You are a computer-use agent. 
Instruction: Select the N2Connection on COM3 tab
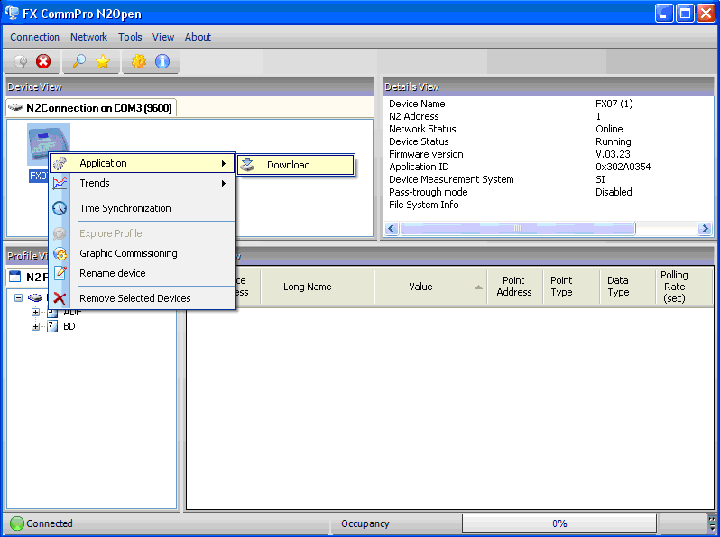point(91,108)
